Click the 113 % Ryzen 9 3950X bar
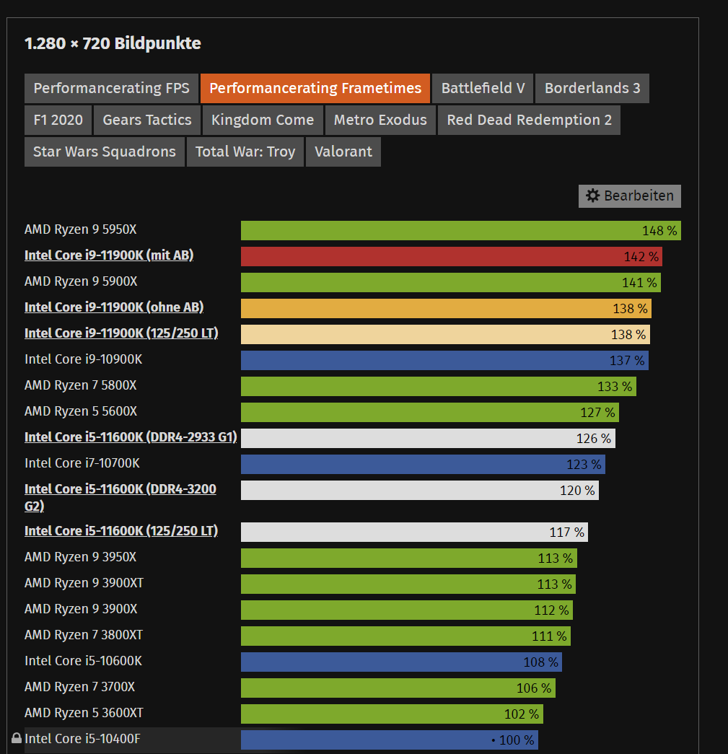 click(x=408, y=558)
